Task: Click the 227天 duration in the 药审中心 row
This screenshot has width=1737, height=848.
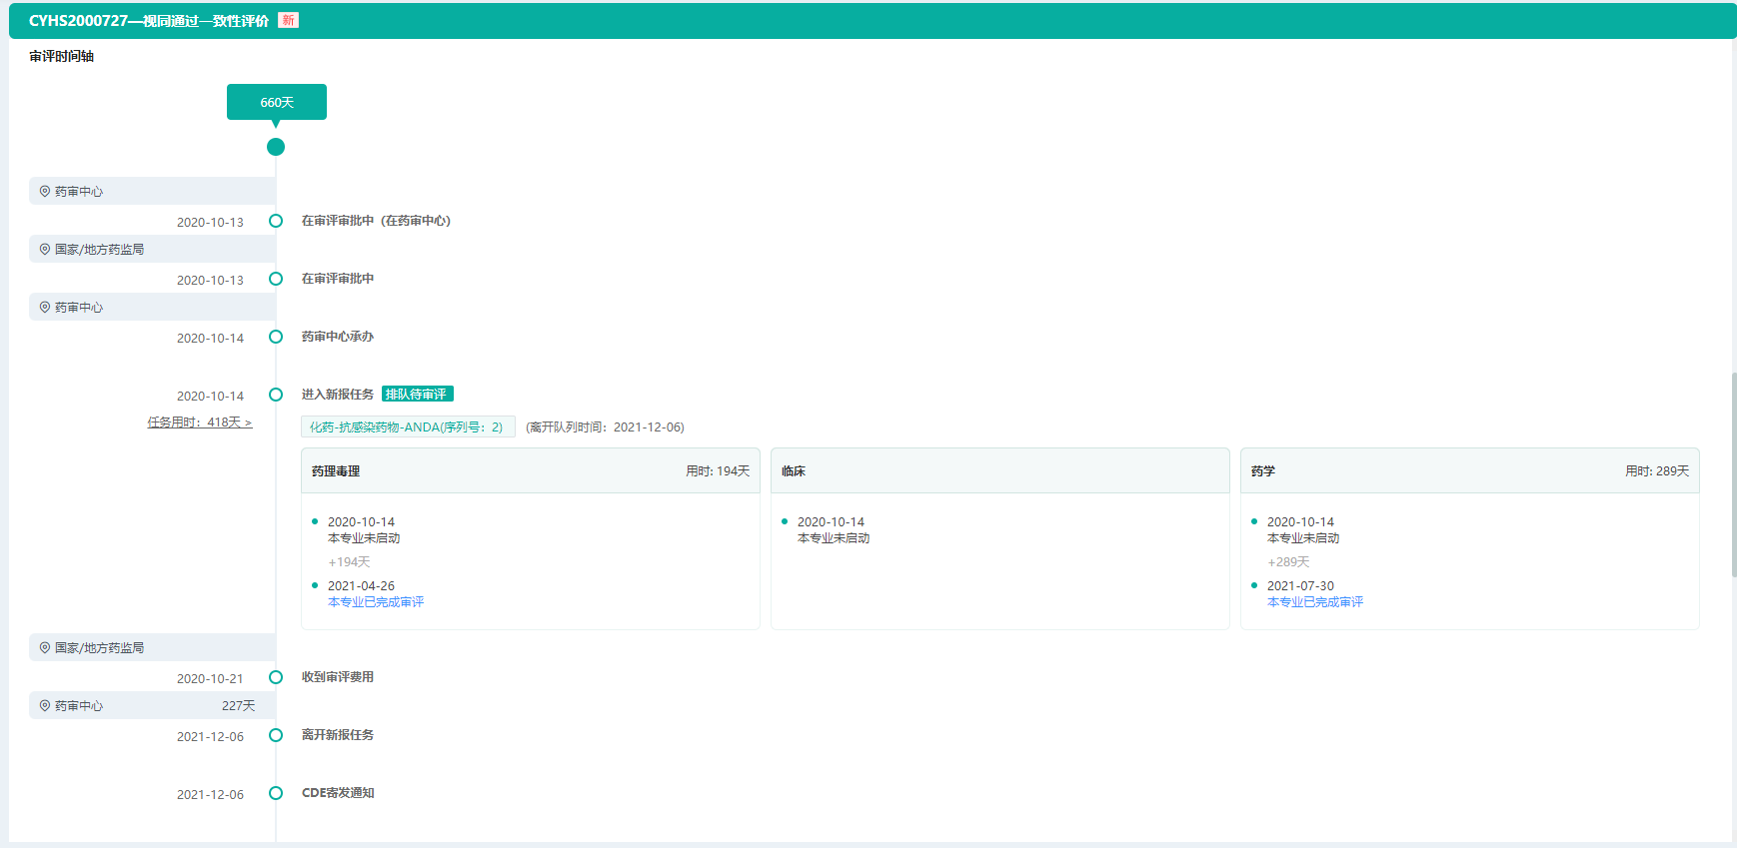Action: [x=238, y=706]
